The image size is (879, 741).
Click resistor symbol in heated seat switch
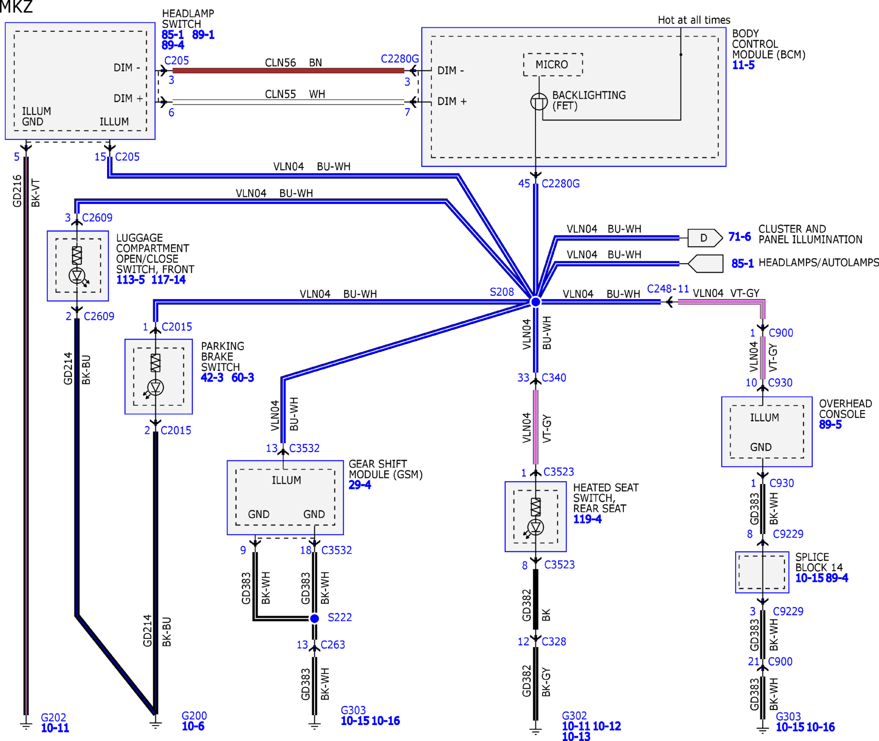point(536,507)
